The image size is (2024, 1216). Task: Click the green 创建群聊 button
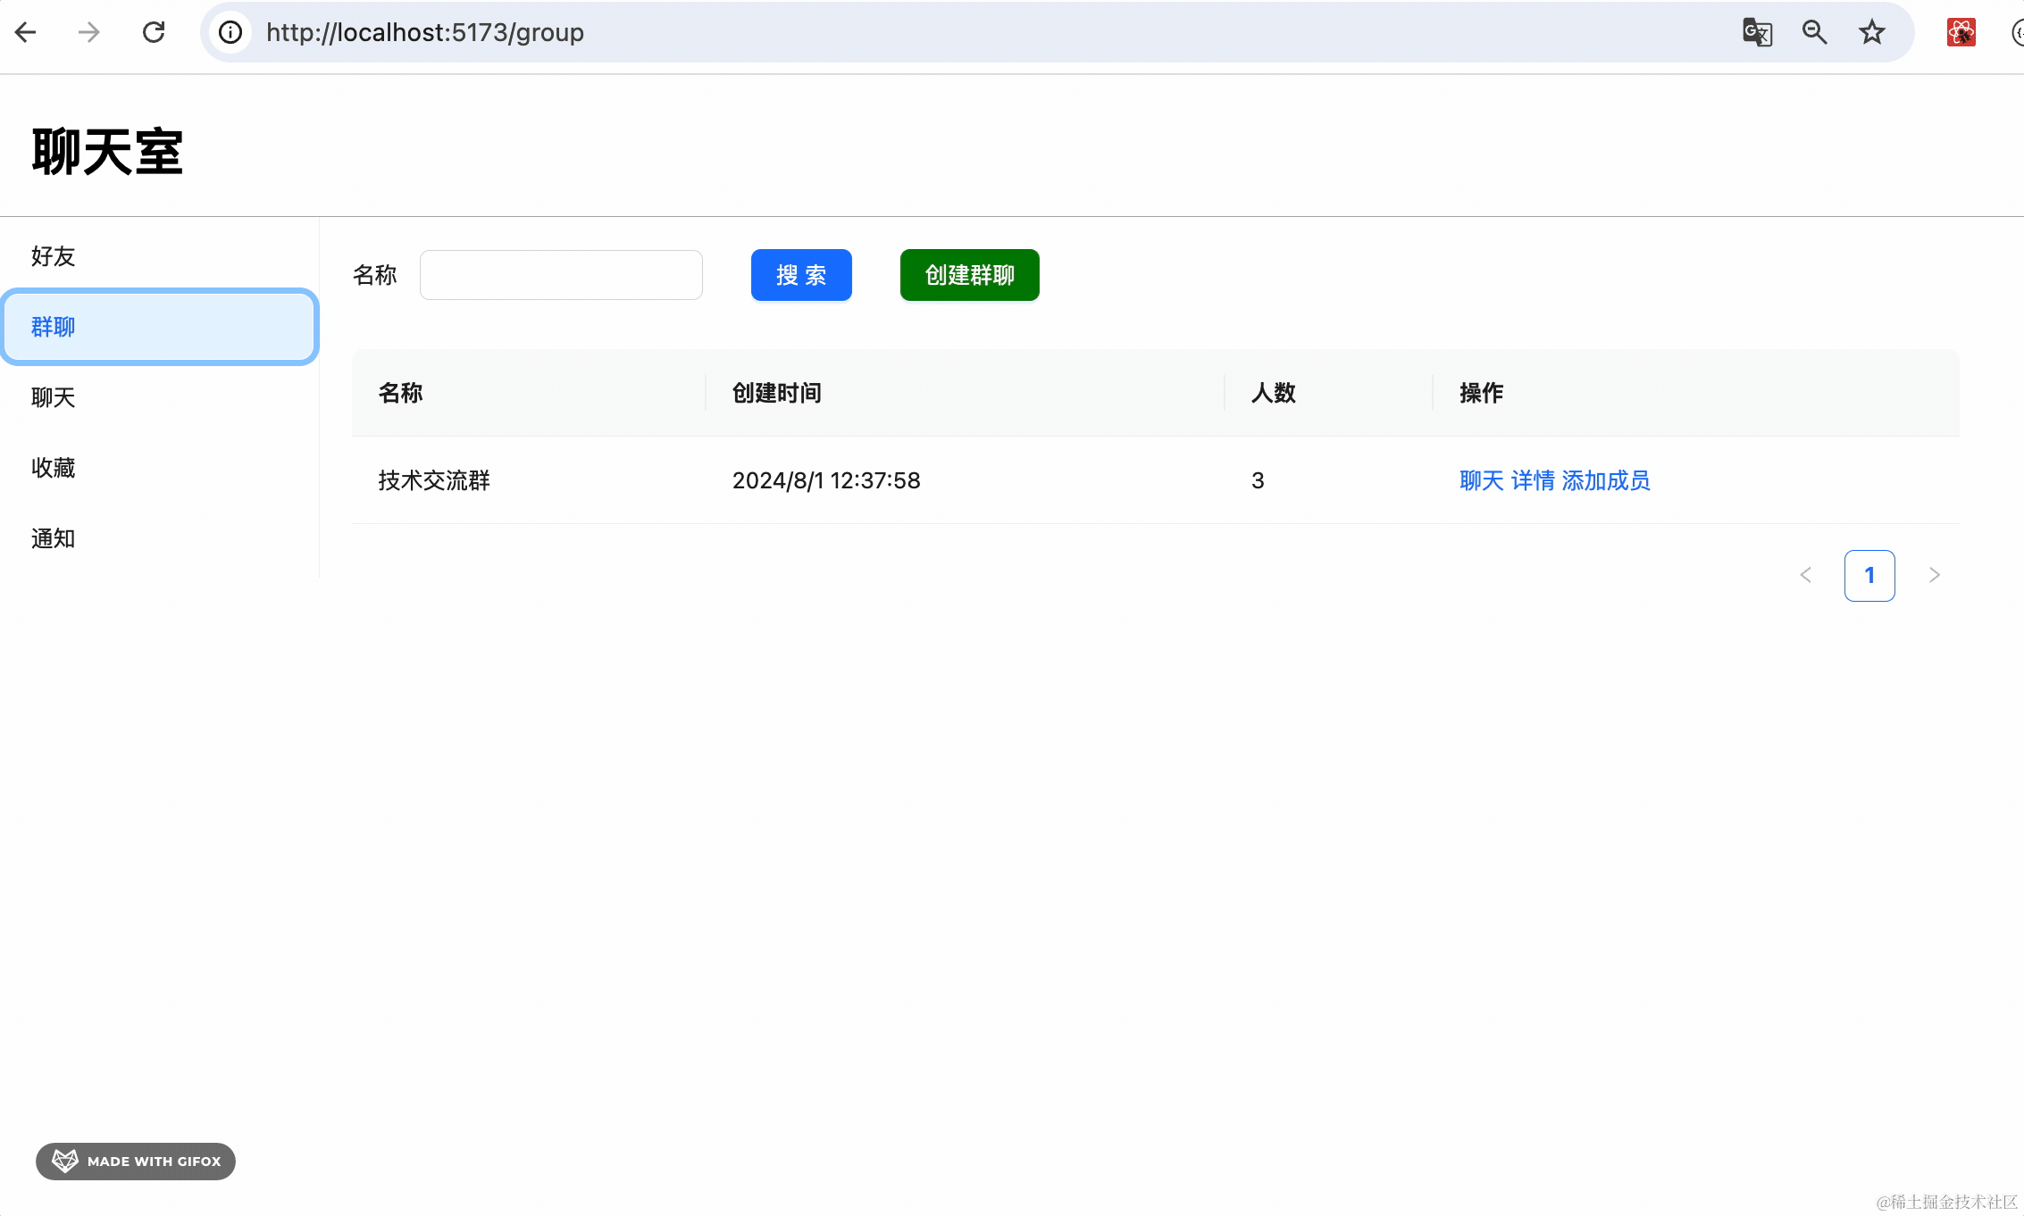coord(969,275)
